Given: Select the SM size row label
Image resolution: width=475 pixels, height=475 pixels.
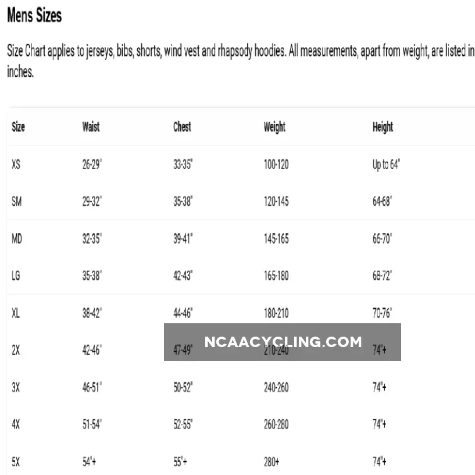Looking at the screenshot, I should click(x=17, y=202).
